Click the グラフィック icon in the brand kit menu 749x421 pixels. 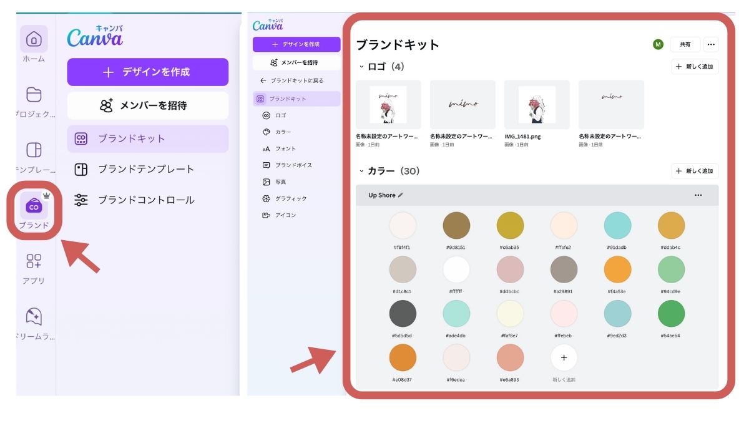pyautogui.click(x=267, y=198)
